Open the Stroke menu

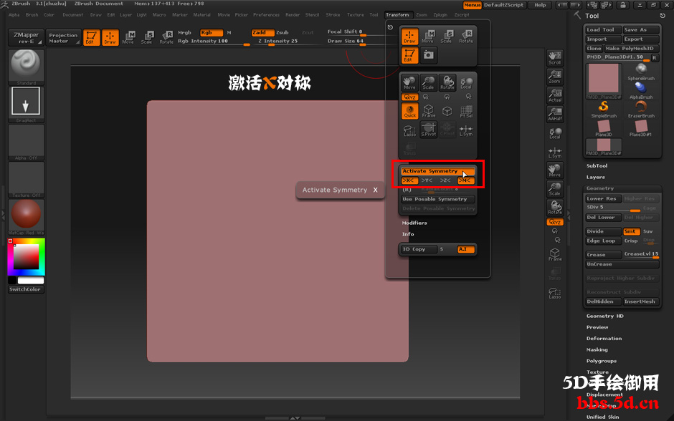point(333,14)
